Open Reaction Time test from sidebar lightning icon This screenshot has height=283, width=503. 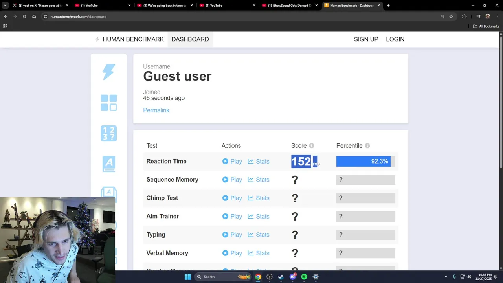click(x=109, y=72)
